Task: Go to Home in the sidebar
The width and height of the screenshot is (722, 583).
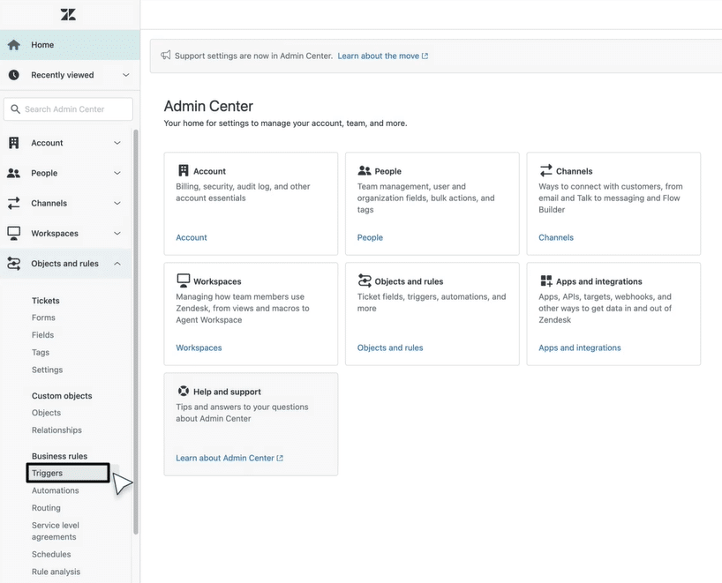Action: click(70, 45)
